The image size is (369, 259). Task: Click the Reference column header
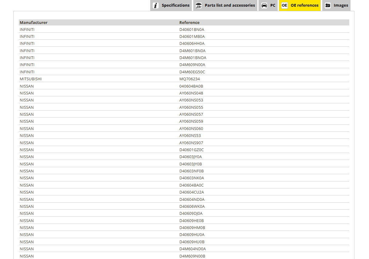[189, 22]
